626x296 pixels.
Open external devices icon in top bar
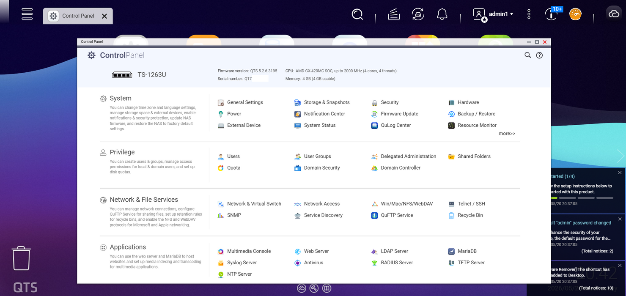[418, 14]
